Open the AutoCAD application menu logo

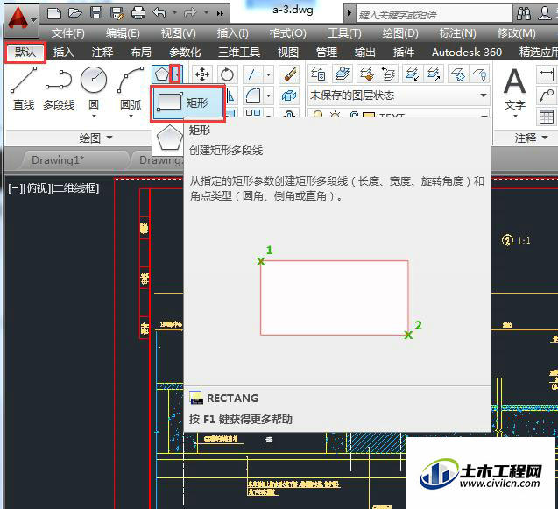tap(21, 20)
